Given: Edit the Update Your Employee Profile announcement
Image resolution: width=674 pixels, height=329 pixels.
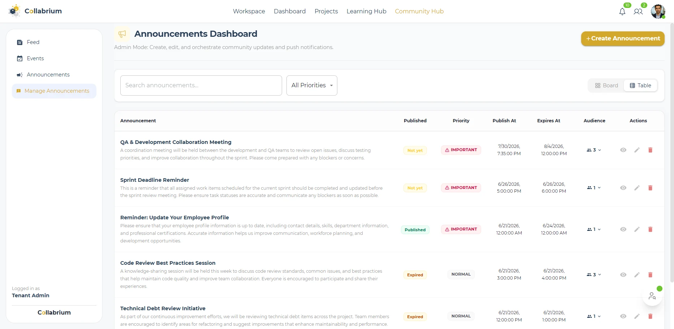Looking at the screenshot, I should (637, 229).
